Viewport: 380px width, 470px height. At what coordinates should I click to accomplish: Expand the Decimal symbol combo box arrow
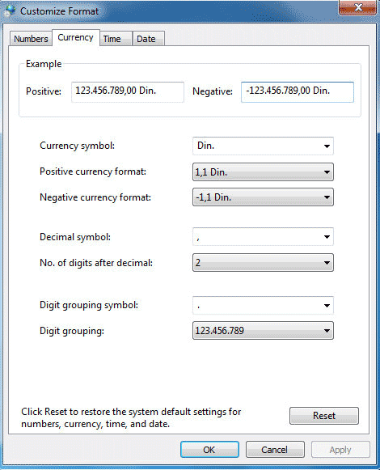pyautogui.click(x=327, y=237)
